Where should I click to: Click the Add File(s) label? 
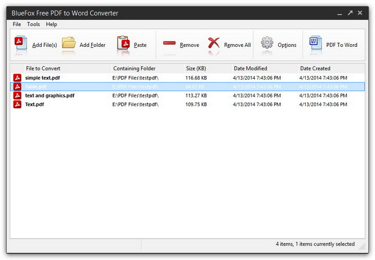tap(45, 45)
